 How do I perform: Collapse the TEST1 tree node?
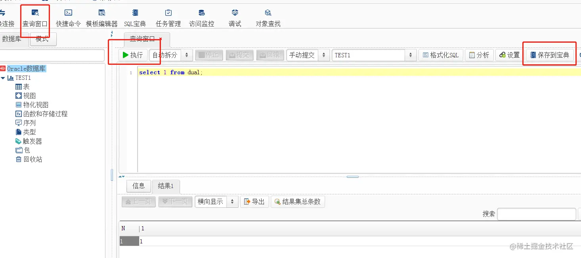(x=3, y=78)
